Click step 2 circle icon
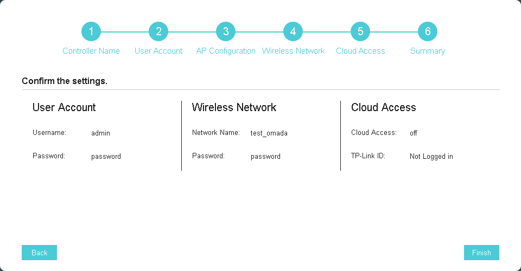The height and width of the screenshot is (271, 521). pos(158,31)
